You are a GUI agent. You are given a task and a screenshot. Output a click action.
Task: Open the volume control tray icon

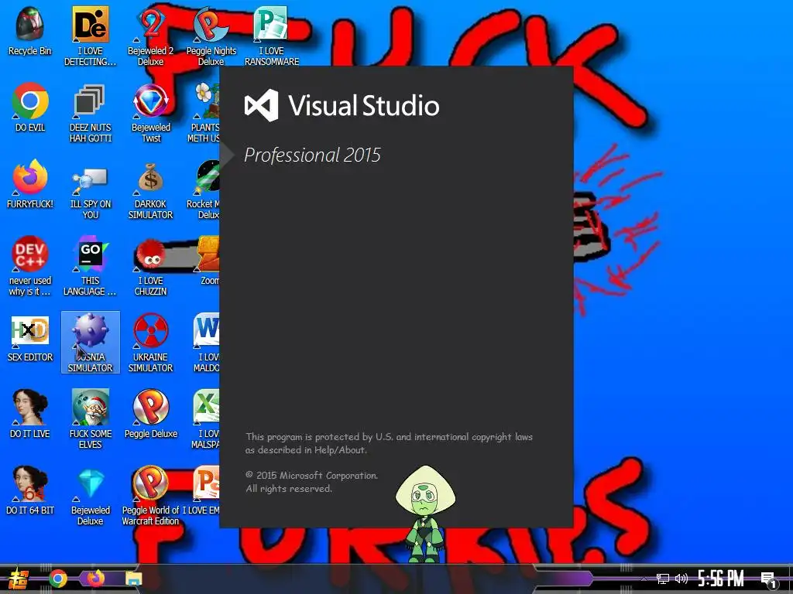tap(681, 579)
